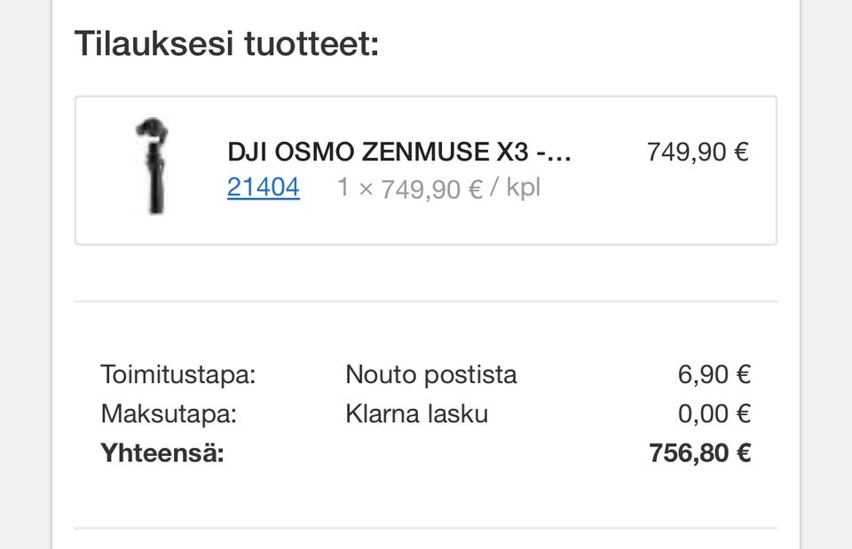Image resolution: width=852 pixels, height=549 pixels.
Task: Click the "1 ×" quantity multiplier
Action: tap(355, 188)
